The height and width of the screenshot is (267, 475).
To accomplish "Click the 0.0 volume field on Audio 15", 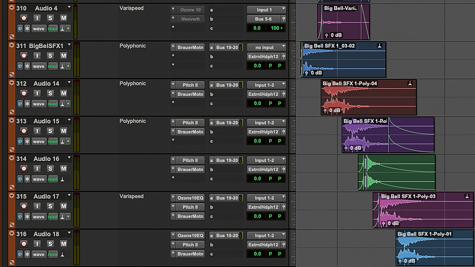I will click(257, 141).
